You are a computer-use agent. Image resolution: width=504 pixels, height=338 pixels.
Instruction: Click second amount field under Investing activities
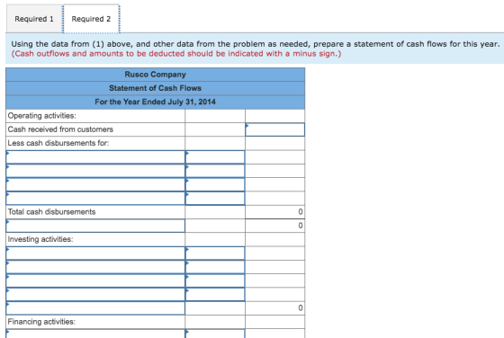point(215,267)
